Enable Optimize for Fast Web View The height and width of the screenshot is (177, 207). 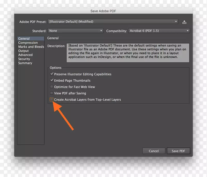(51, 87)
